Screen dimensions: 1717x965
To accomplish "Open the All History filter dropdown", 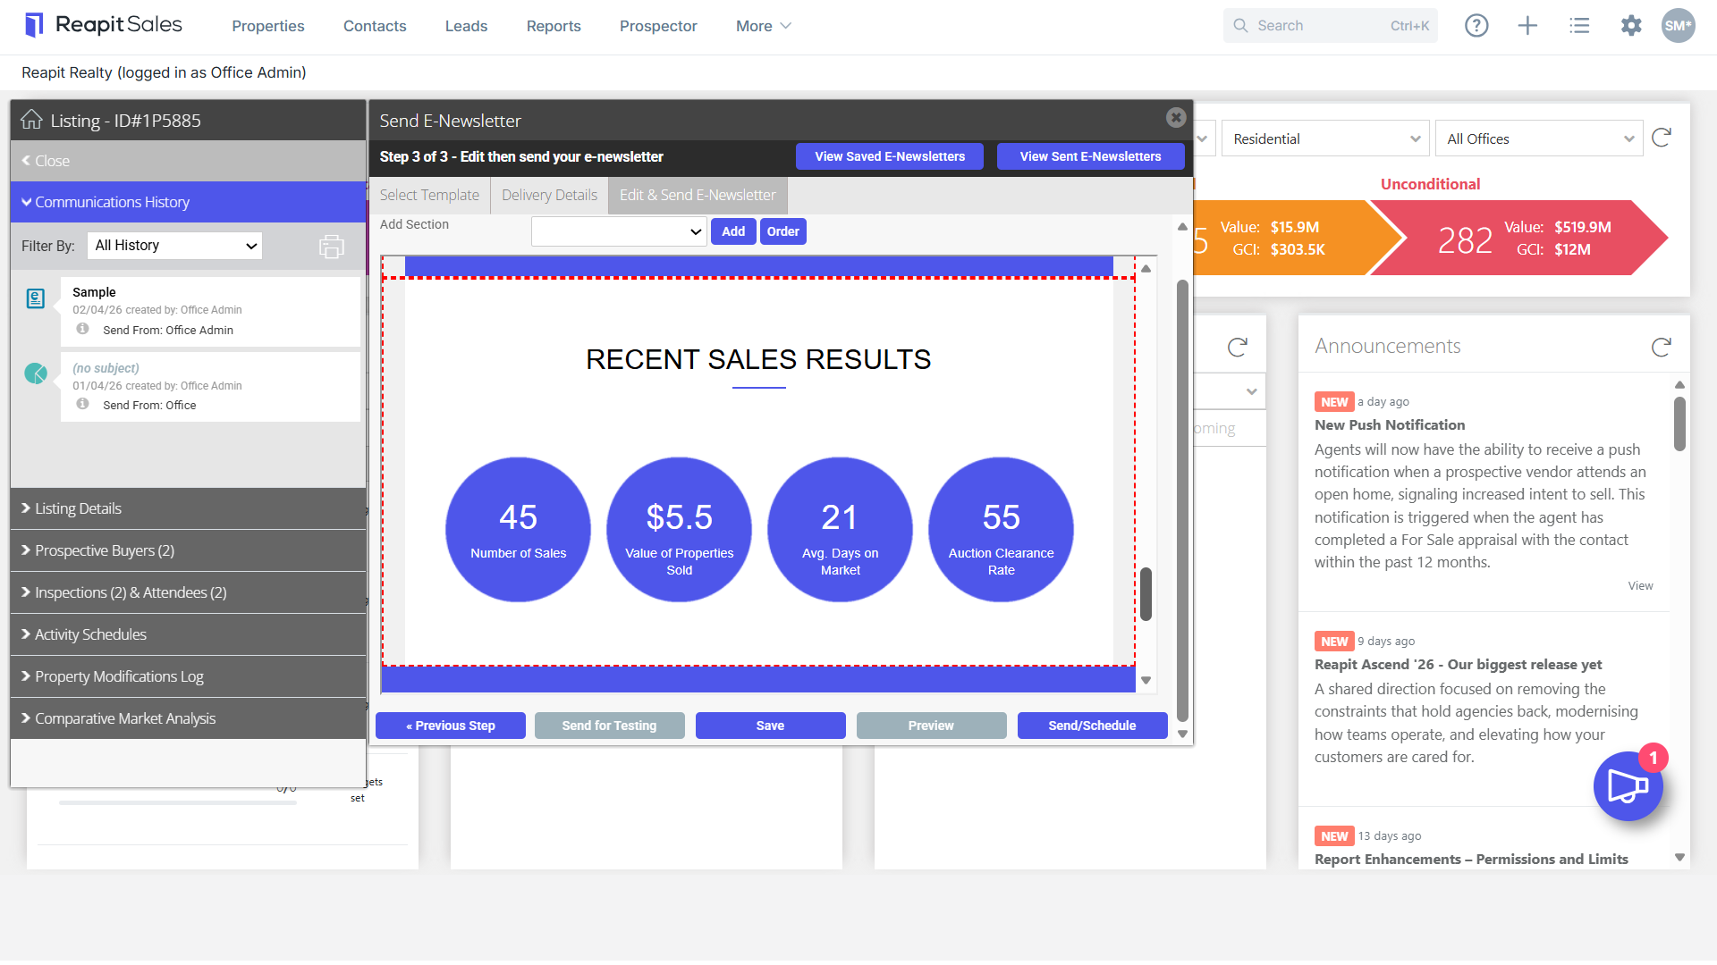I will coord(174,246).
